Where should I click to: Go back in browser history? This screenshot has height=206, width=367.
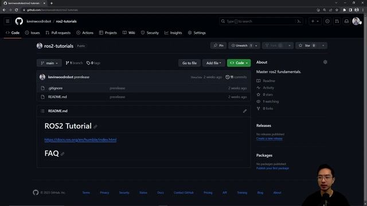4,10
